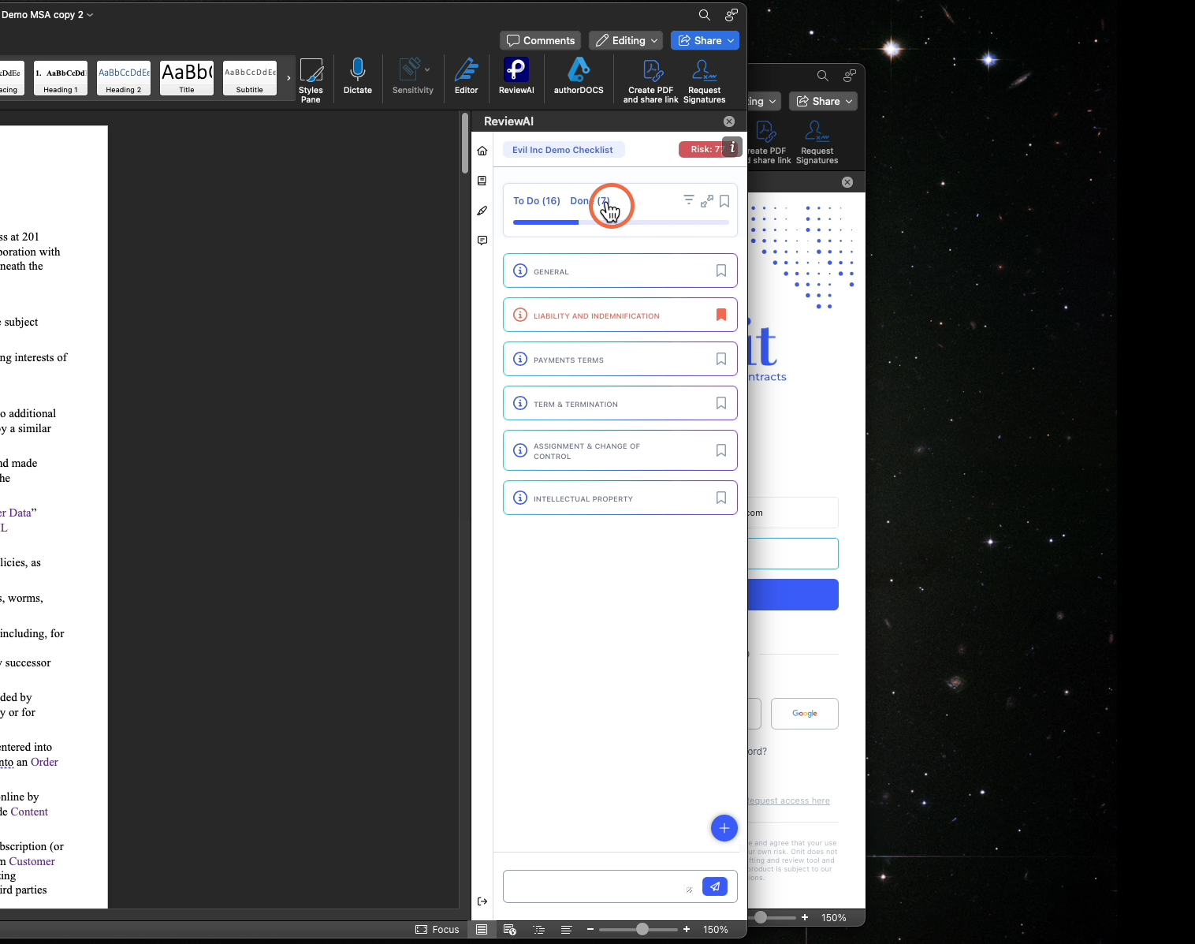Open the Styles Pane
1195x944 pixels.
311,80
